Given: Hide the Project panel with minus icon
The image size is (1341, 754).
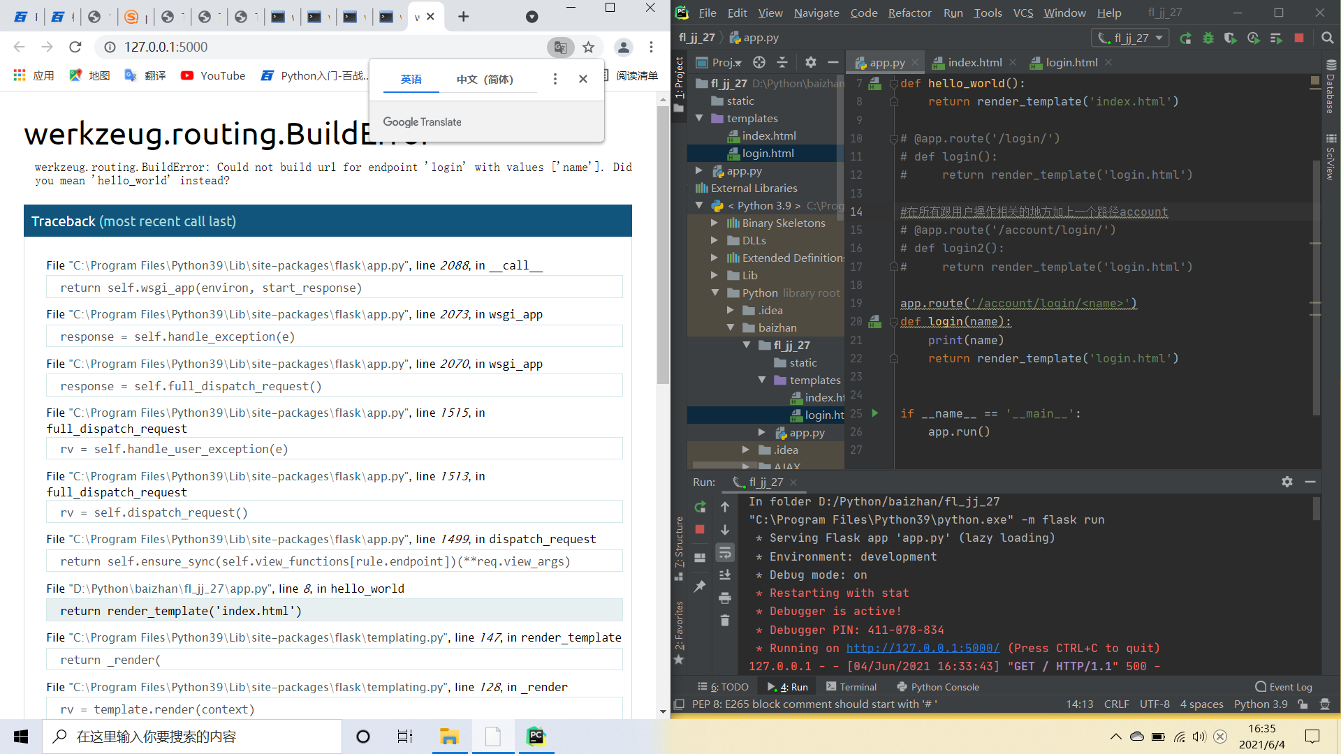Looking at the screenshot, I should tap(833, 63).
